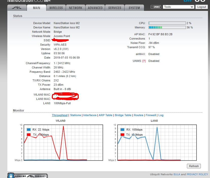This screenshot has height=178, width=210.
Task: Show the Firewall monitor link
Action: (151, 115)
